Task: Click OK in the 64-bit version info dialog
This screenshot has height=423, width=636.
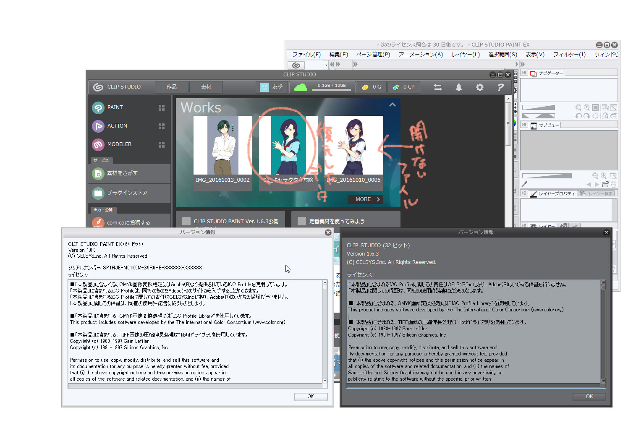Action: pos(311,397)
